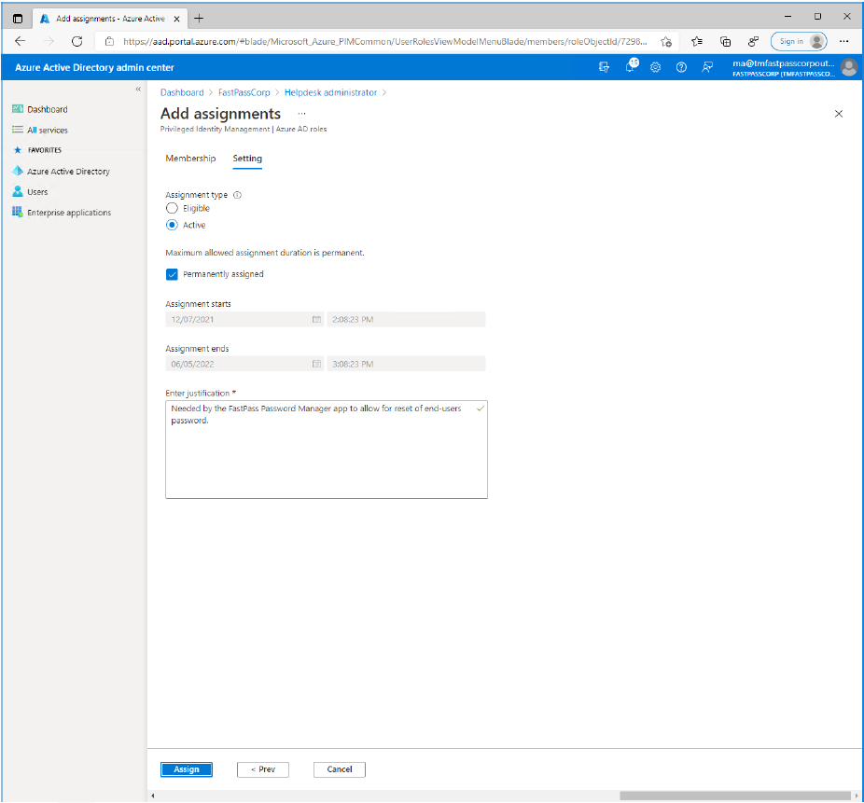Click the horizontal scrollbar at the bottom
The image size is (864, 803).
pos(734,796)
